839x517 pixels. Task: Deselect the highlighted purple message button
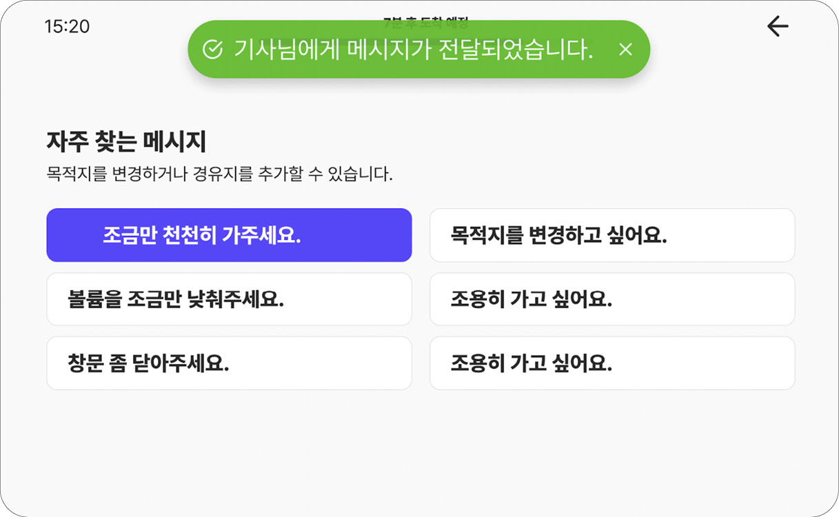228,235
